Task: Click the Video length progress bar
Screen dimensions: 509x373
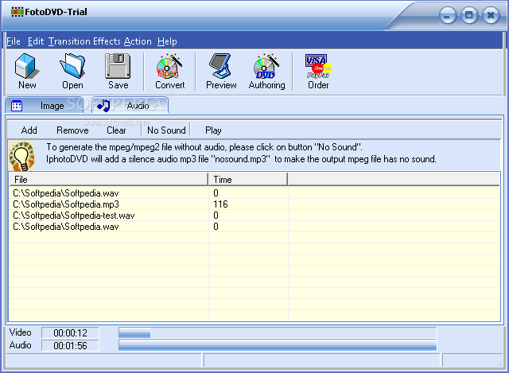Action: (x=278, y=332)
